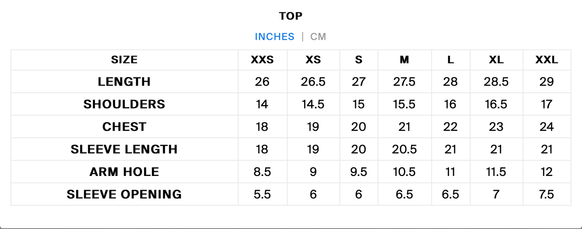The width and height of the screenshot is (582, 229).
Task: Click the XXL sleeve opening value 7.5
Action: (x=547, y=194)
